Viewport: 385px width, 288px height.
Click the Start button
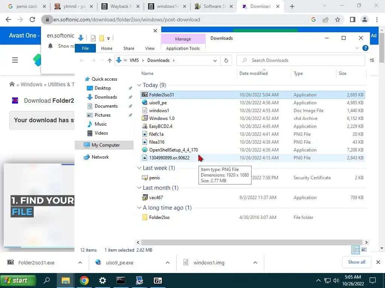pyautogui.click(x=18, y=280)
